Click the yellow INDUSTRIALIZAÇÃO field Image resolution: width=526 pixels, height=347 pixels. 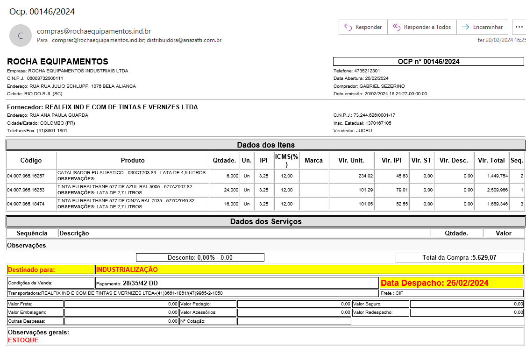(x=309, y=269)
